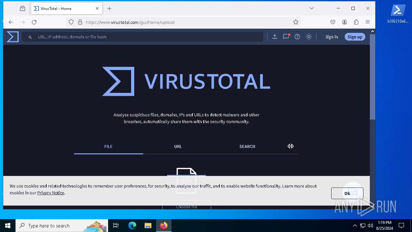Open the Firefox application hamburger menu
The image size is (412, 232).
tap(368, 22)
